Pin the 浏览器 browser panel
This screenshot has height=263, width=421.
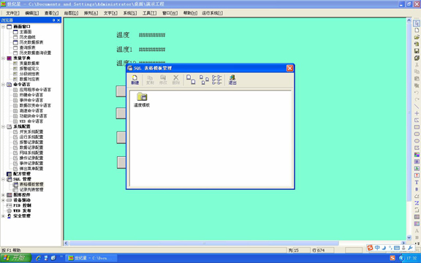click(x=53, y=20)
